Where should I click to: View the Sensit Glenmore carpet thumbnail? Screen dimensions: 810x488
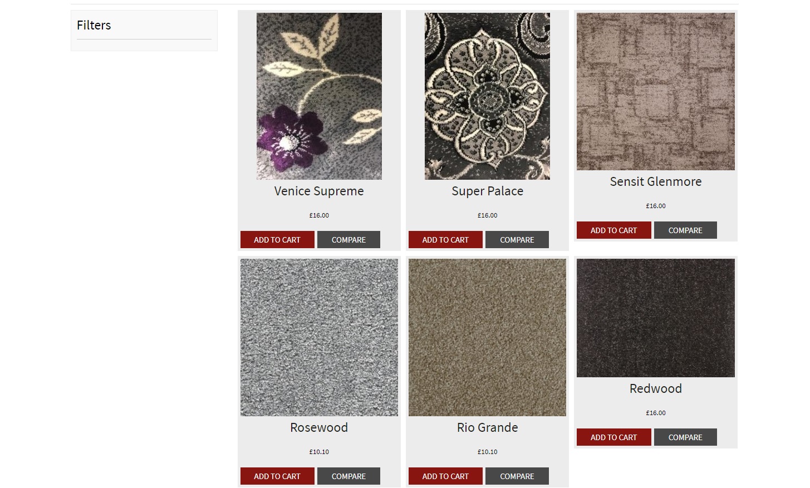[656, 91]
